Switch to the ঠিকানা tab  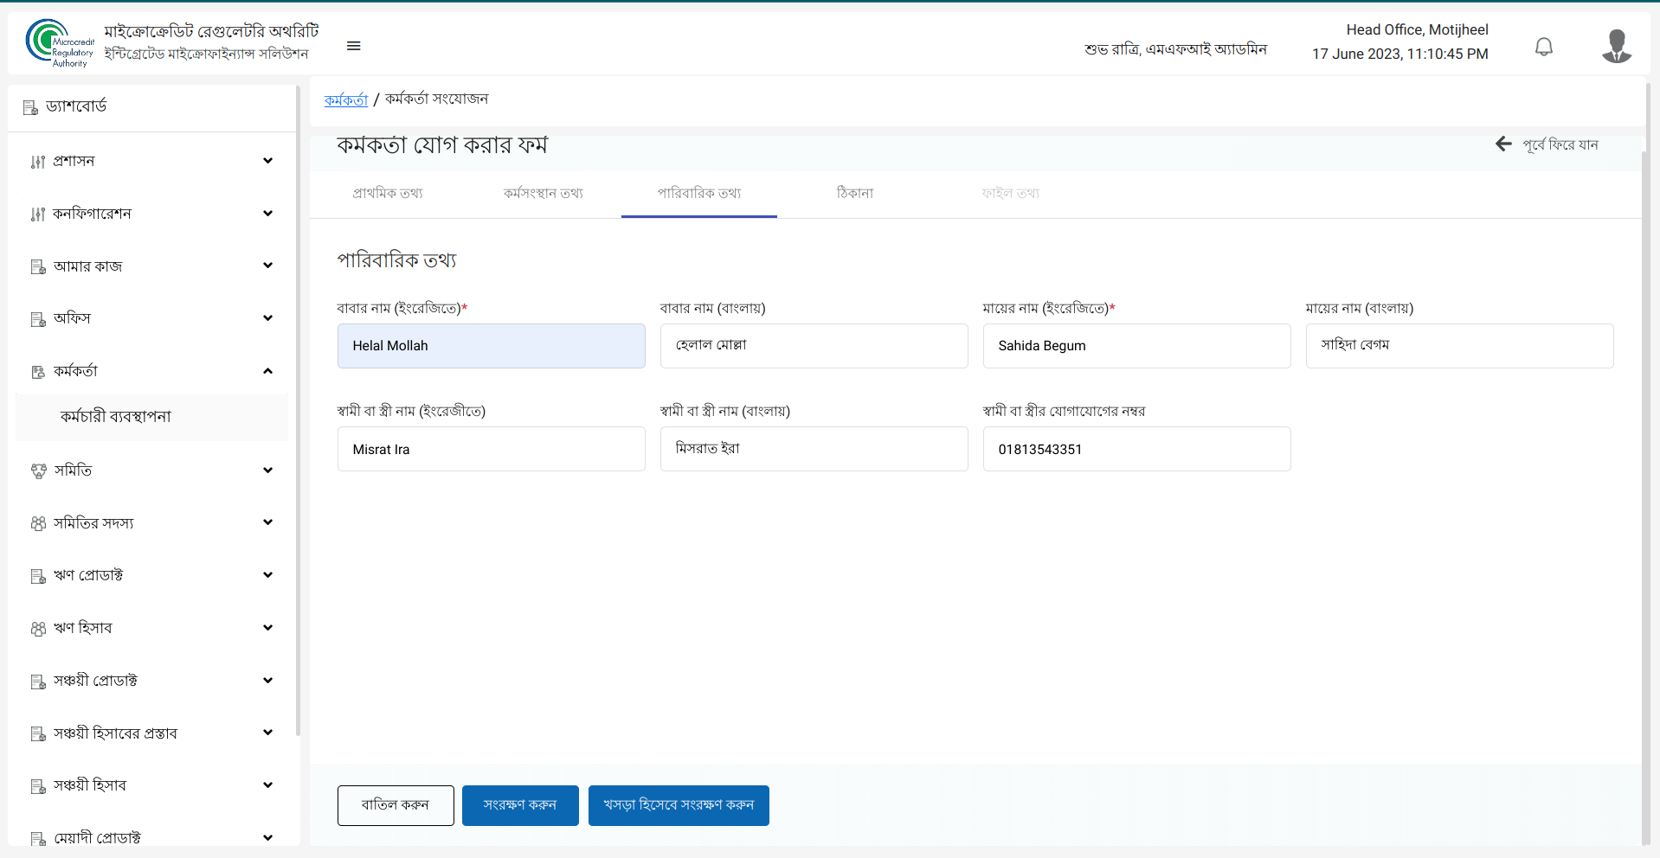(x=855, y=193)
